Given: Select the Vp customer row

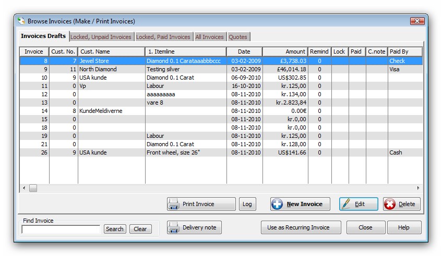Looking at the screenshot, I should (221, 86).
